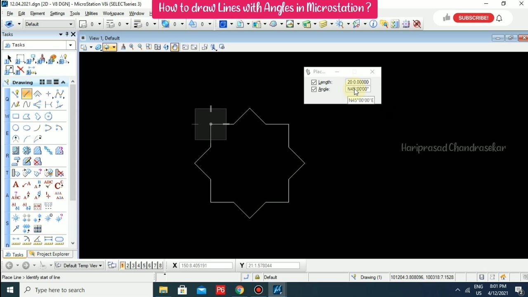528x297 pixels.
Task: Toggle view 1 button in view groups
Action: pyautogui.click(x=122, y=266)
